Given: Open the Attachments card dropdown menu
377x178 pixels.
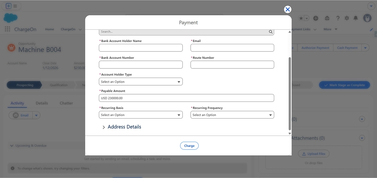Looking at the screenshot, I should click(x=362, y=138).
